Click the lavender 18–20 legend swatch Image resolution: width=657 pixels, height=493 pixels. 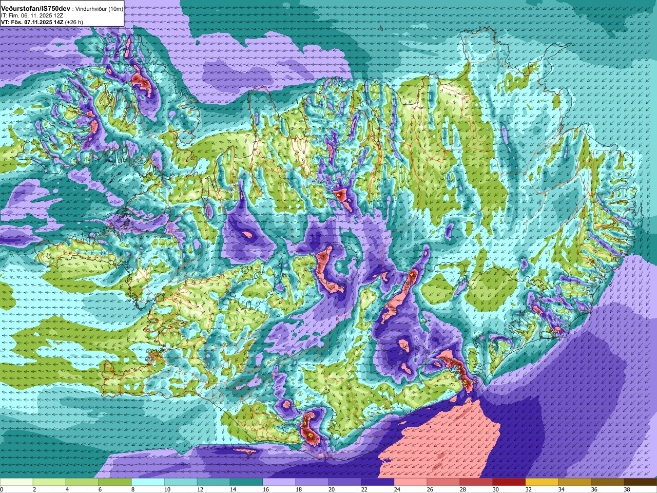312,482
